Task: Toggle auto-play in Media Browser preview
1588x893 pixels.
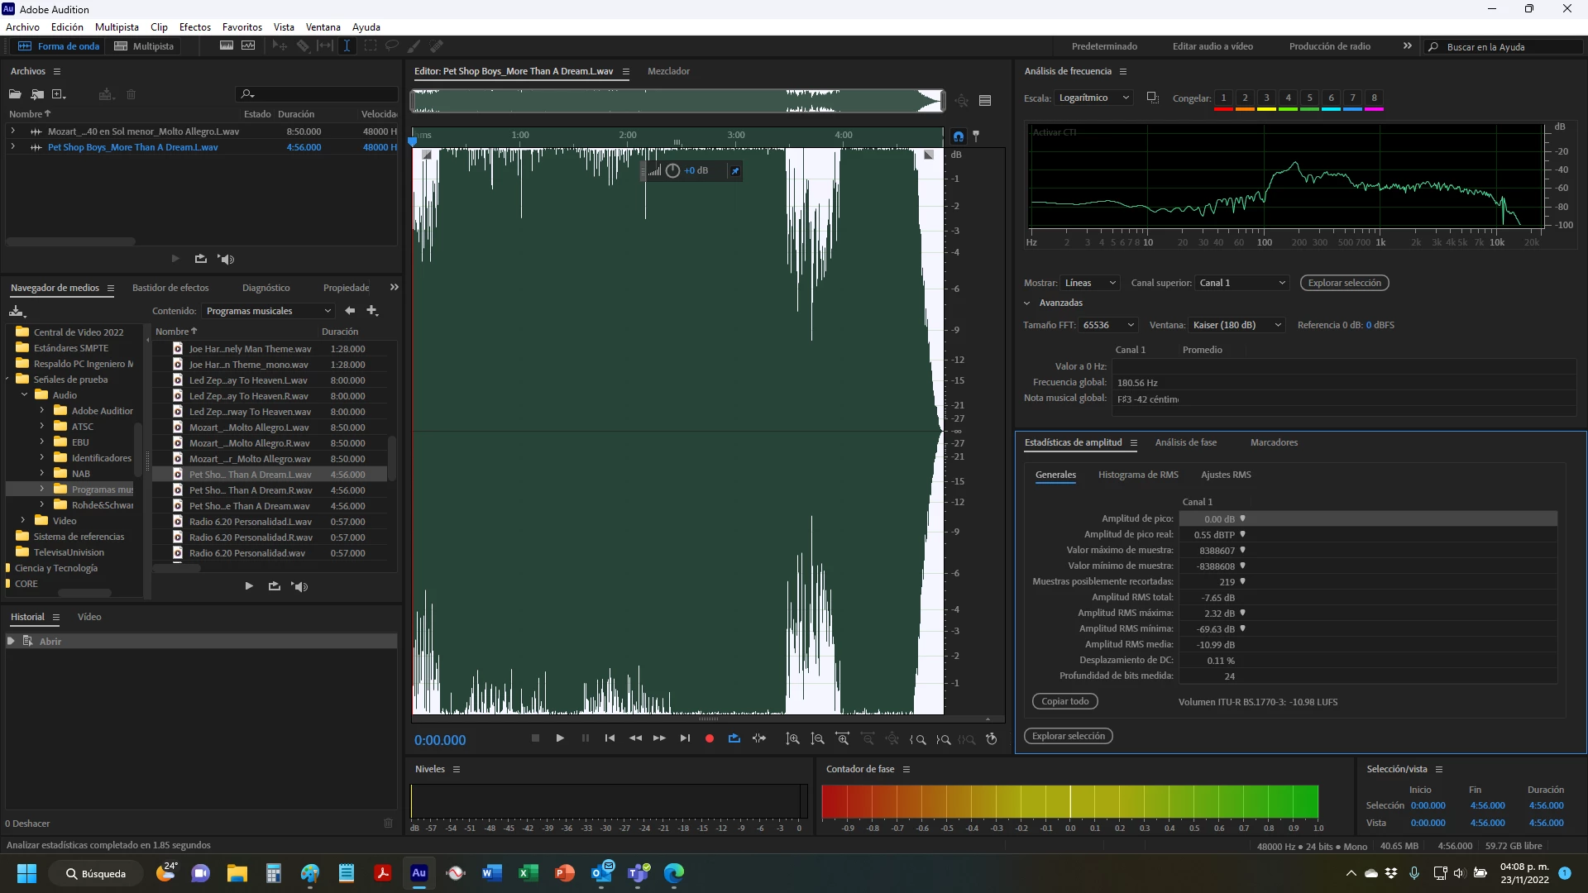Action: tap(299, 586)
